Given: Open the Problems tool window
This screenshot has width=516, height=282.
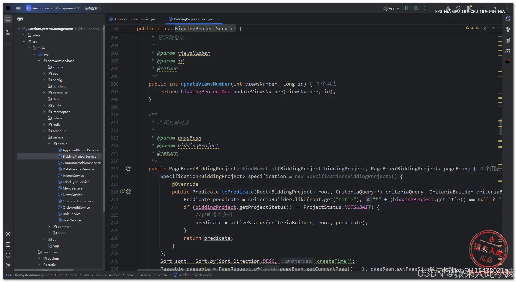Looking at the screenshot, I should tap(8, 255).
